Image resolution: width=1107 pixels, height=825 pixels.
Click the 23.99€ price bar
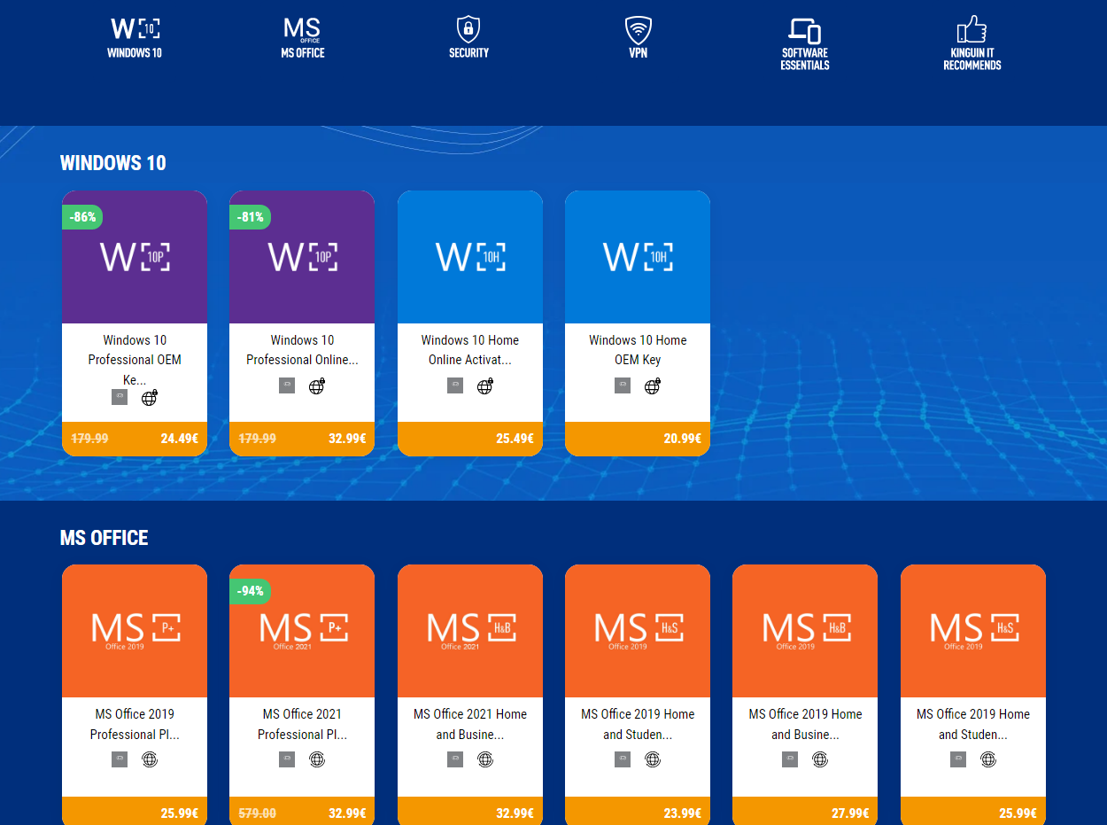[638, 811]
